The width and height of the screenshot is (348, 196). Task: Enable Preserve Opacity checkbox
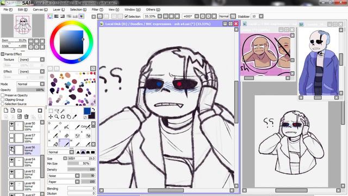(x=3, y=95)
